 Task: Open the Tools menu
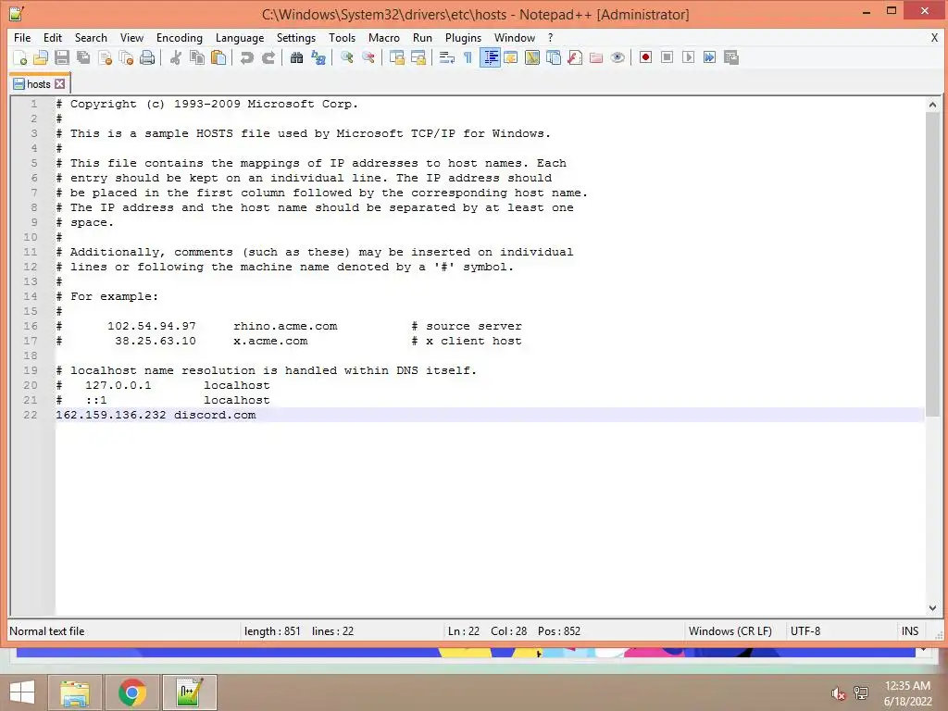[x=342, y=37]
